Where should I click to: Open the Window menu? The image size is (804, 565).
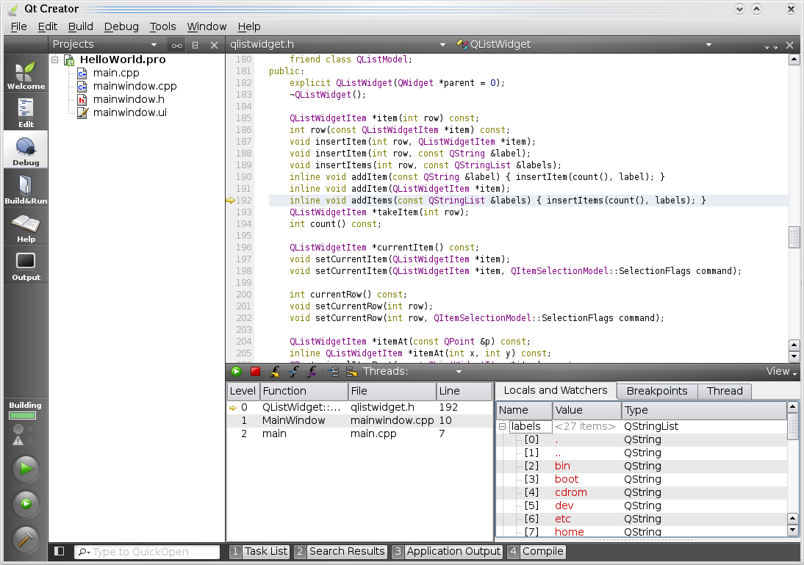pos(207,26)
